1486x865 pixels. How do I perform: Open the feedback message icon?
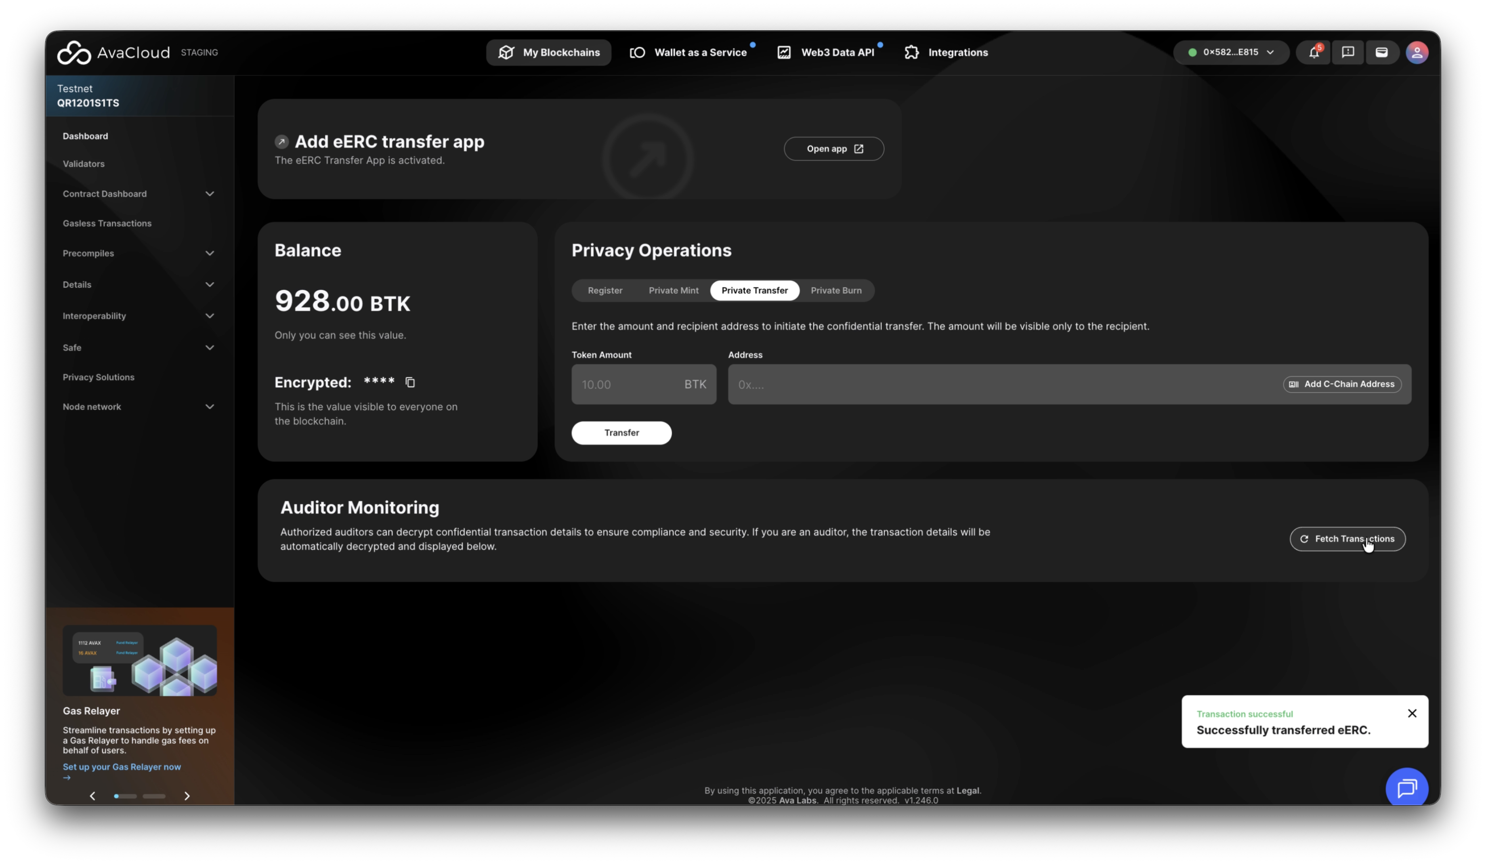click(1347, 52)
